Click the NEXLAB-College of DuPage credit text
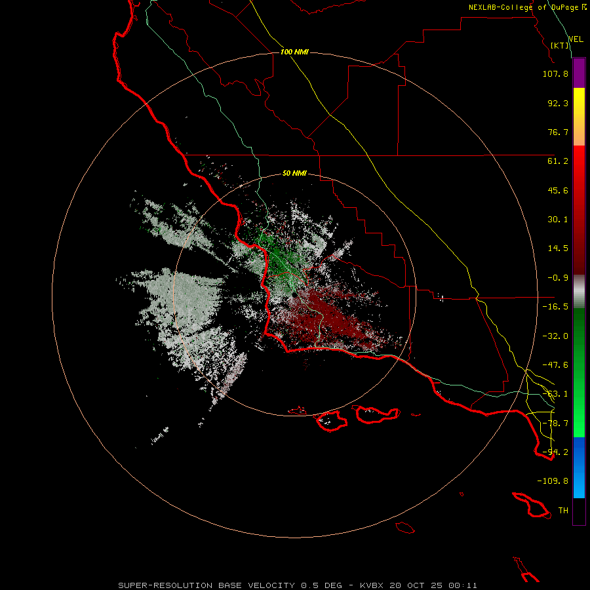The width and height of the screenshot is (590, 590). 523,7
